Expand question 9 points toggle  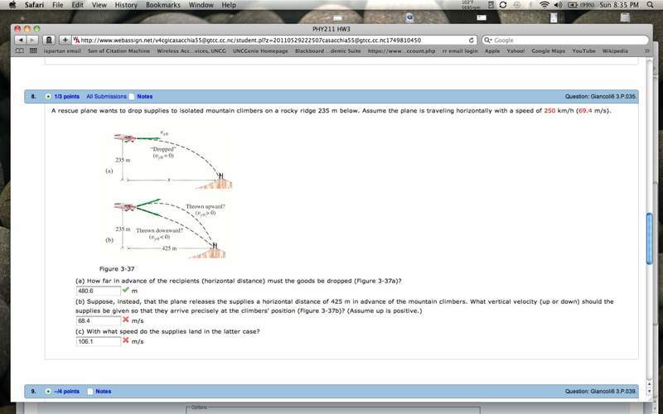[48, 391]
